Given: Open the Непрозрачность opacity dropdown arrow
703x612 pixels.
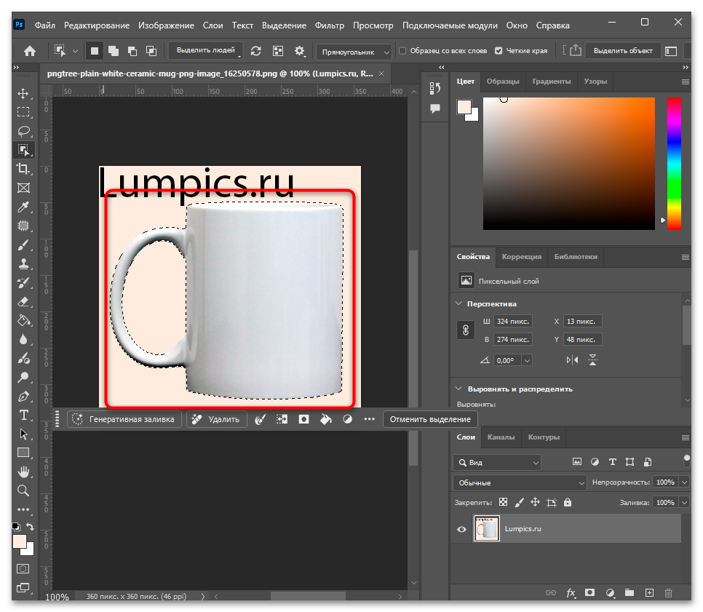Looking at the screenshot, I should [x=684, y=482].
